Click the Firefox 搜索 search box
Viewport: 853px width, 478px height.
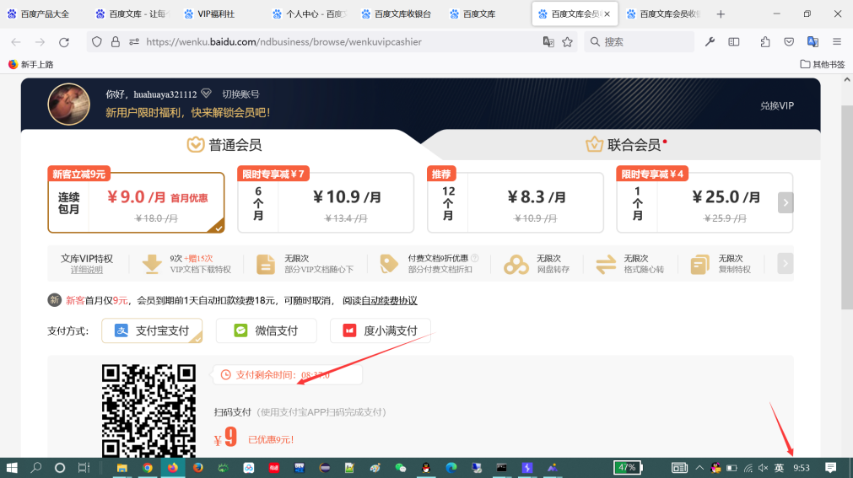coord(640,42)
